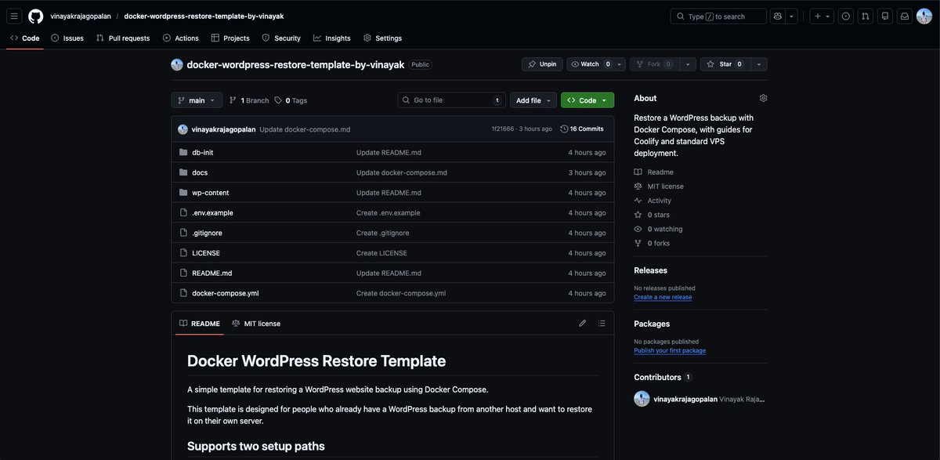
Task: Open the README.md file
Action: 212,273
